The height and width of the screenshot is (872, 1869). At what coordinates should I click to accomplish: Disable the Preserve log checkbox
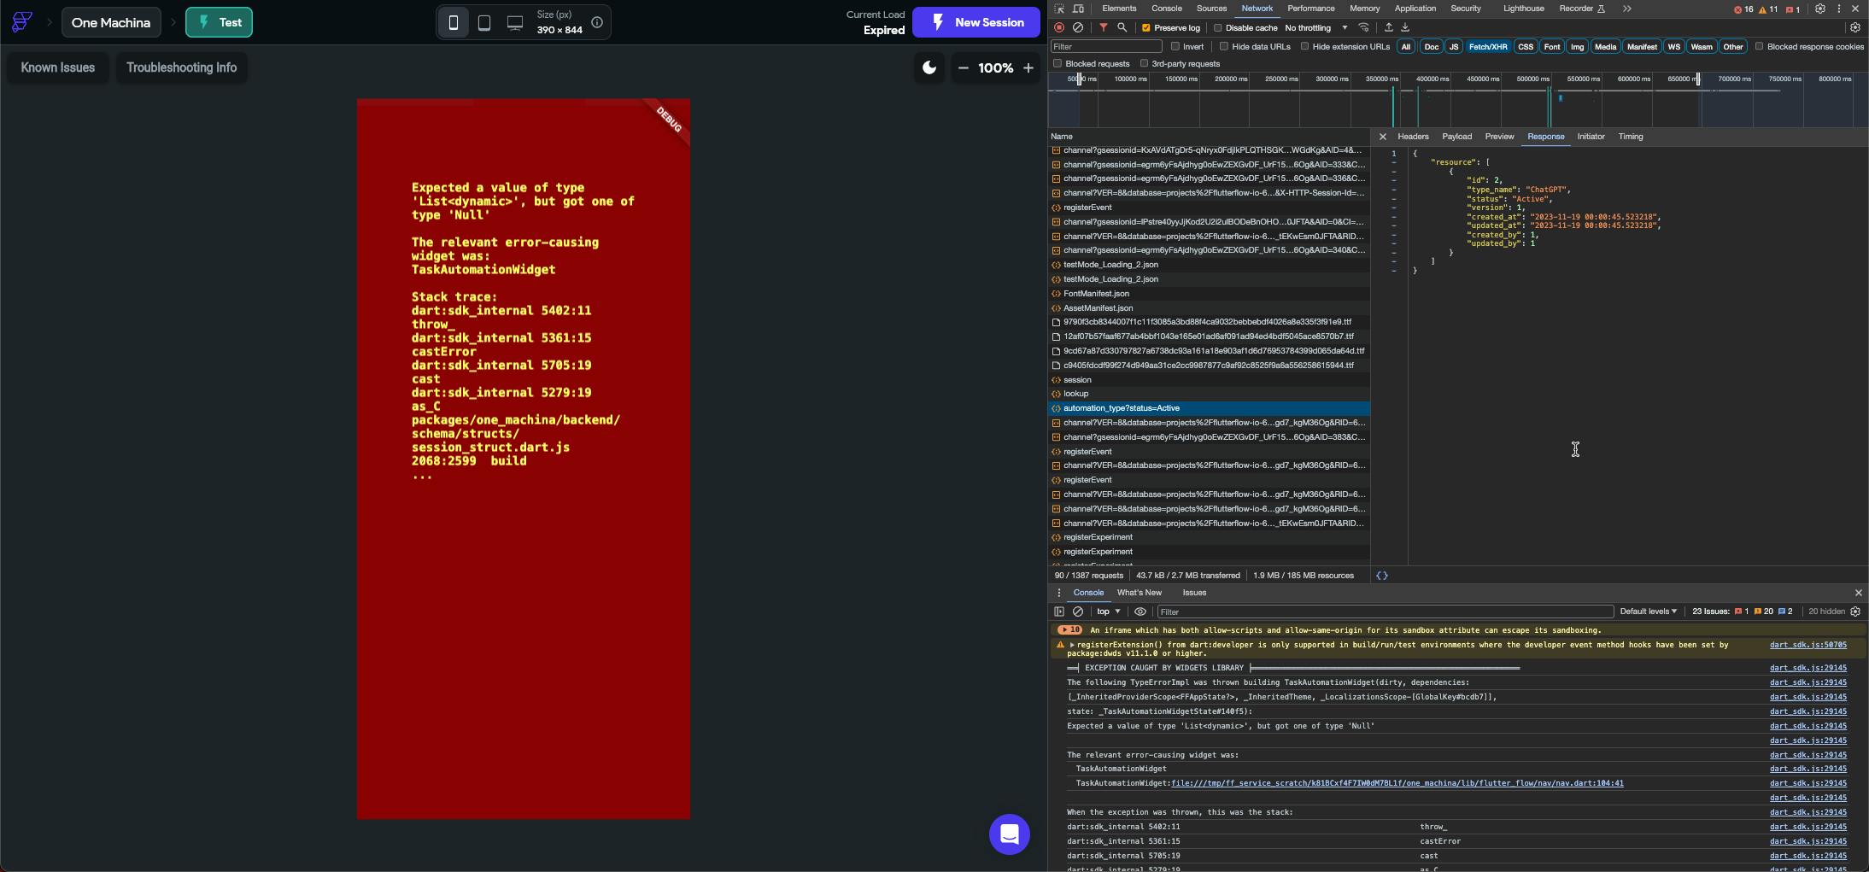1146,27
